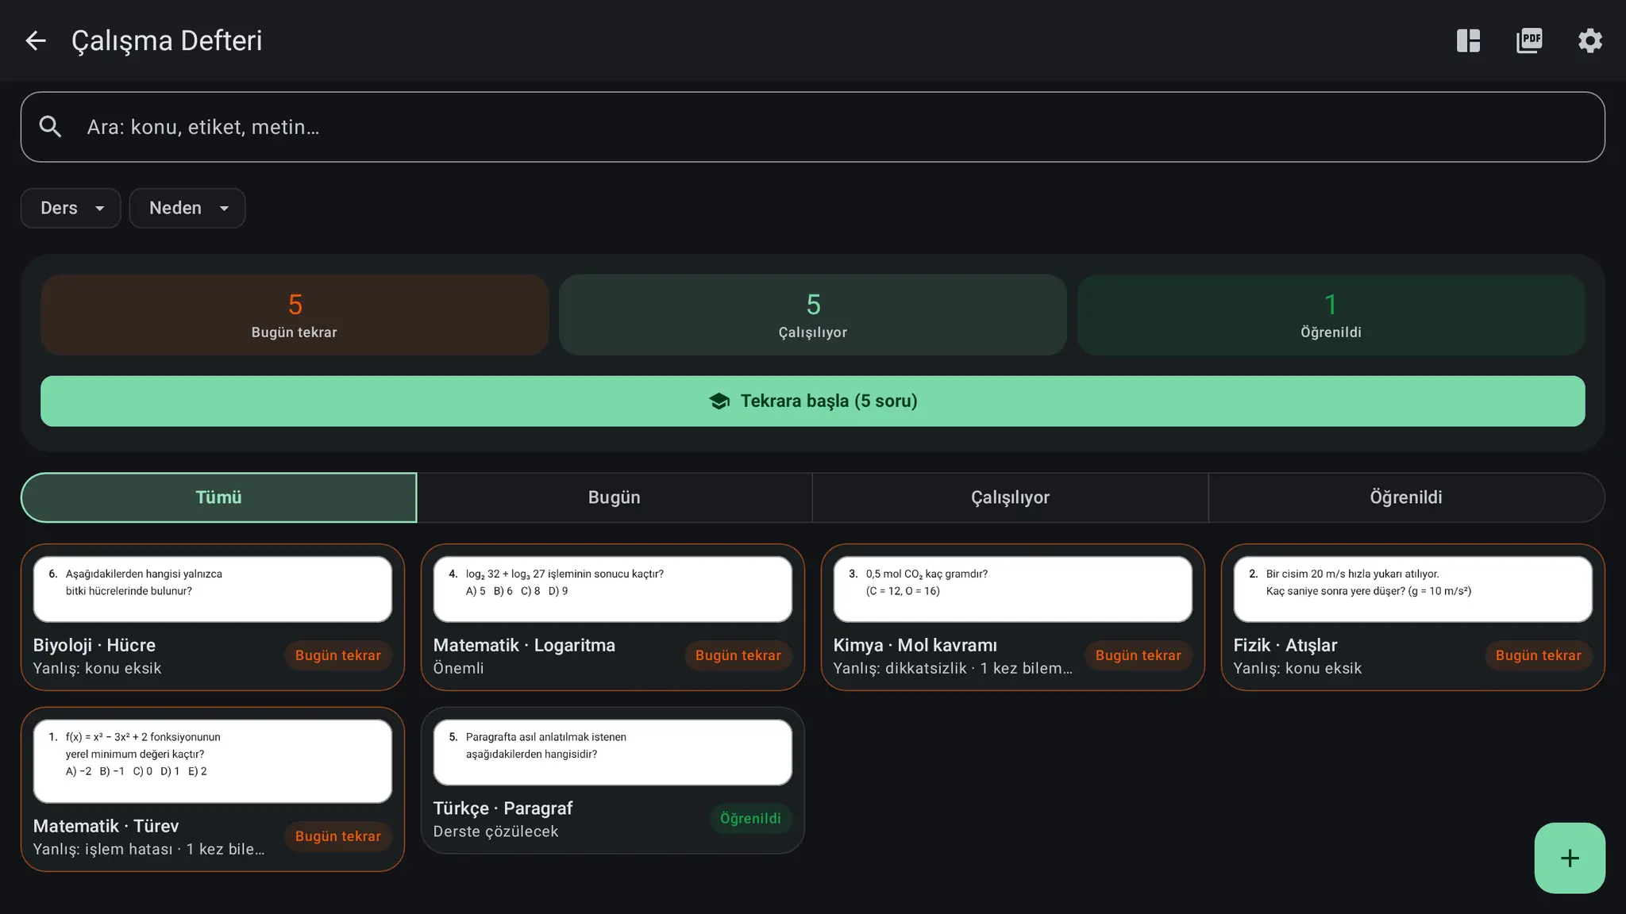
Task: Click the graduation cap icon on review button
Action: click(x=719, y=401)
